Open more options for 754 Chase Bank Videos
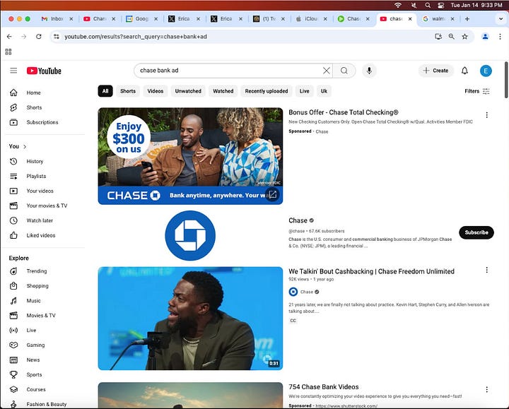 click(486, 389)
